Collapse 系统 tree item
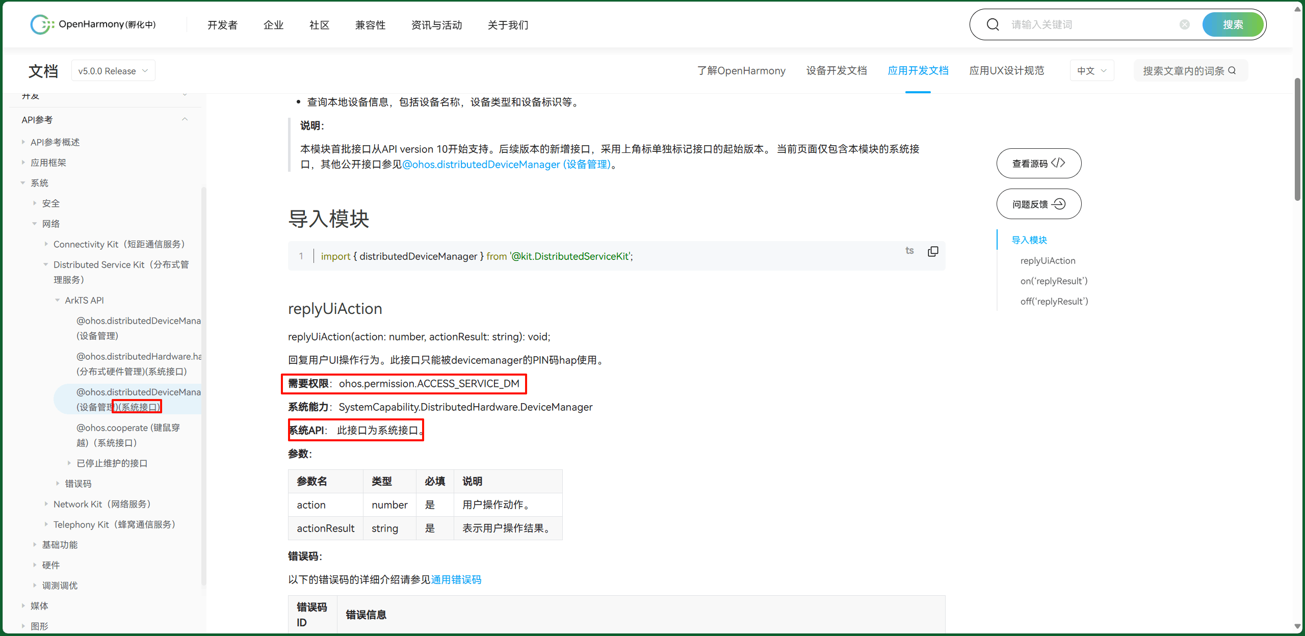Viewport: 1305px width, 636px height. (x=23, y=183)
